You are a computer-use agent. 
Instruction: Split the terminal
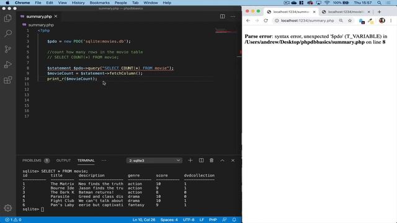pos(201,160)
